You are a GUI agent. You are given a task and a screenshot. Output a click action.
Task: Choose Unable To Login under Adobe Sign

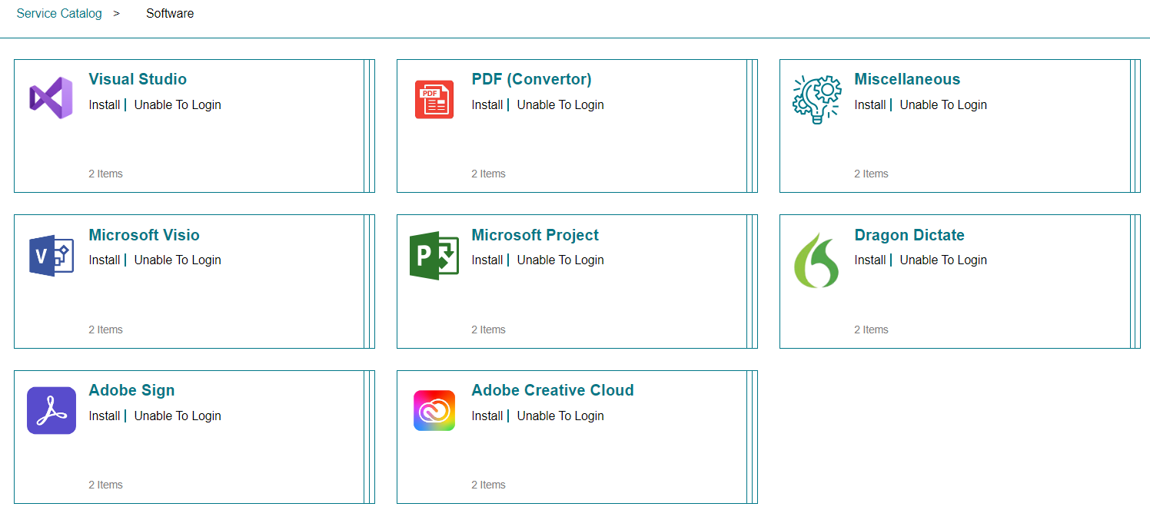[178, 416]
